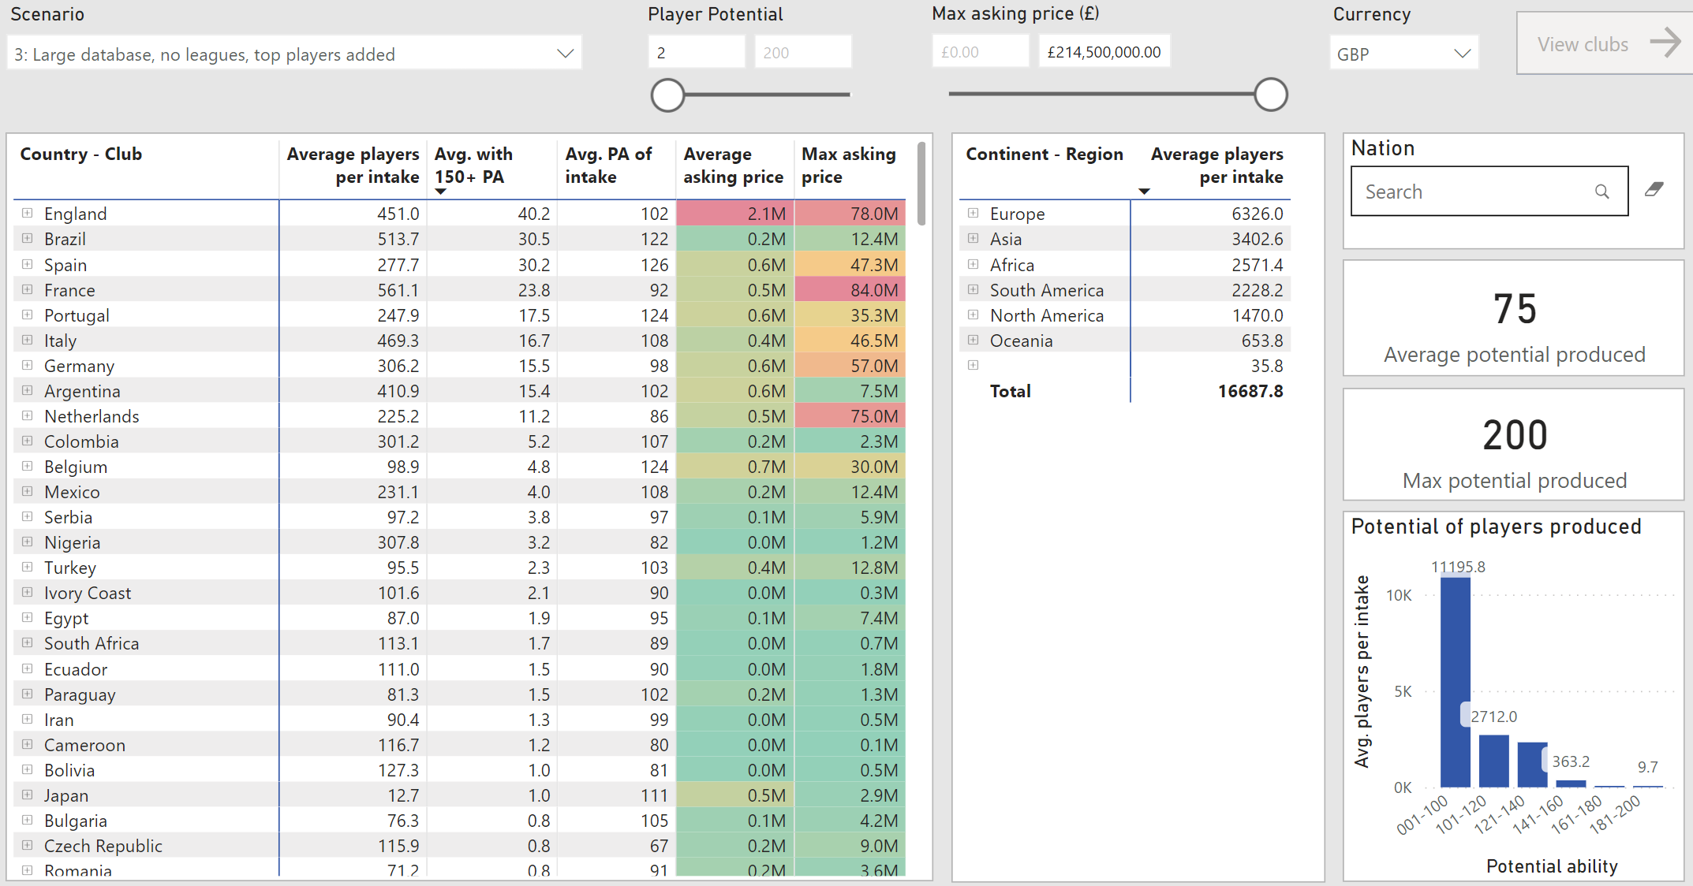
Task: Click the maximum asking price £214,500,000.00 field
Action: (x=1104, y=52)
